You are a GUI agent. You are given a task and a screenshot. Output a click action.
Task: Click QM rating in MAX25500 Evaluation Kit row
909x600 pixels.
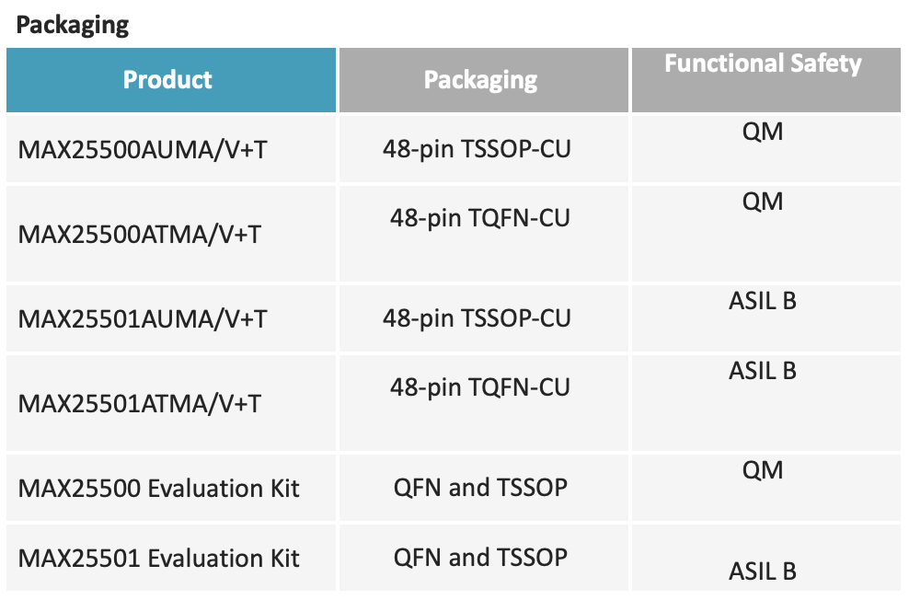click(763, 470)
